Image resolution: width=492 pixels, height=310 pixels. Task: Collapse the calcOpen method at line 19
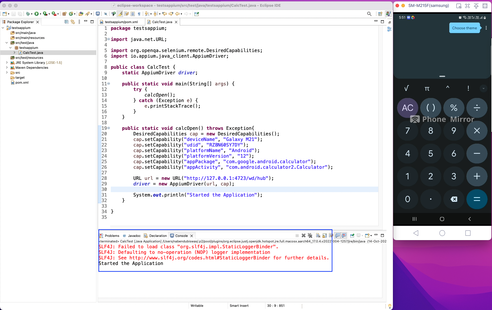(108, 128)
